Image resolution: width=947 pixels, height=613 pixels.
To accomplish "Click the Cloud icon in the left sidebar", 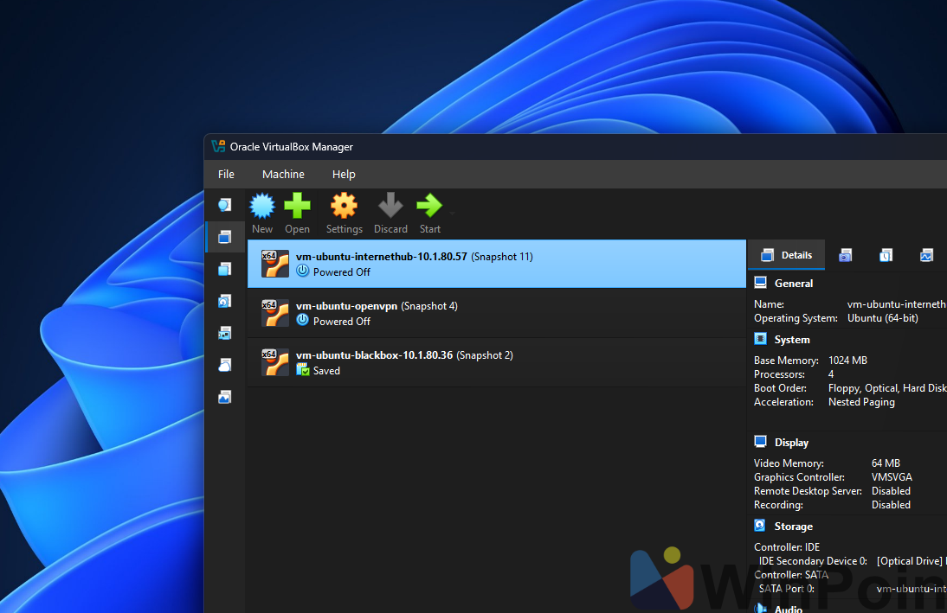I will tap(224, 365).
